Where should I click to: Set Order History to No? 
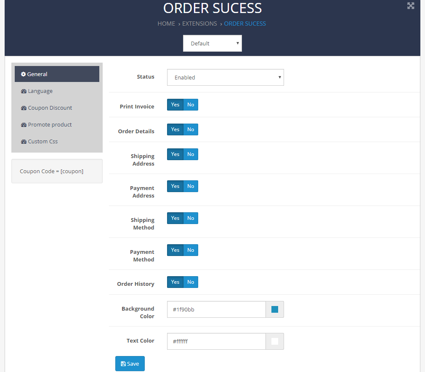pyautogui.click(x=191, y=282)
